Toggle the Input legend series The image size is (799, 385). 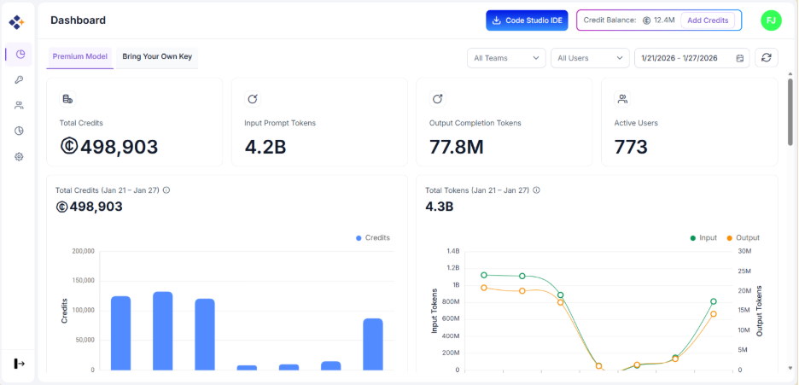(x=703, y=238)
